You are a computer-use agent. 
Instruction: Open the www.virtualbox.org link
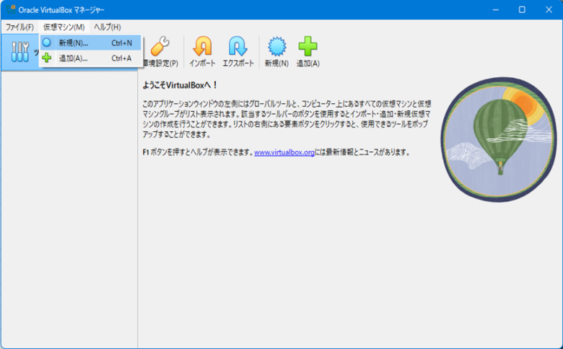coord(284,152)
